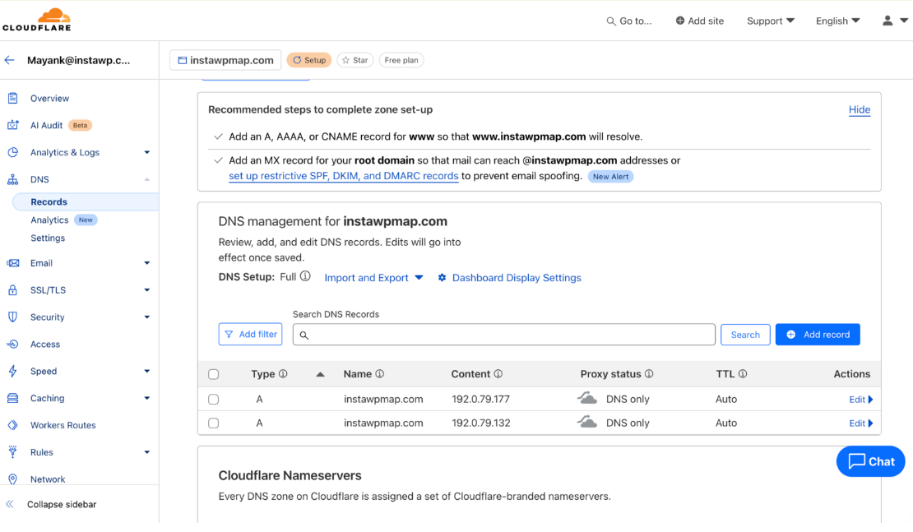Sort by Type using the arrow
This screenshot has width=913, height=532.
tap(320, 374)
